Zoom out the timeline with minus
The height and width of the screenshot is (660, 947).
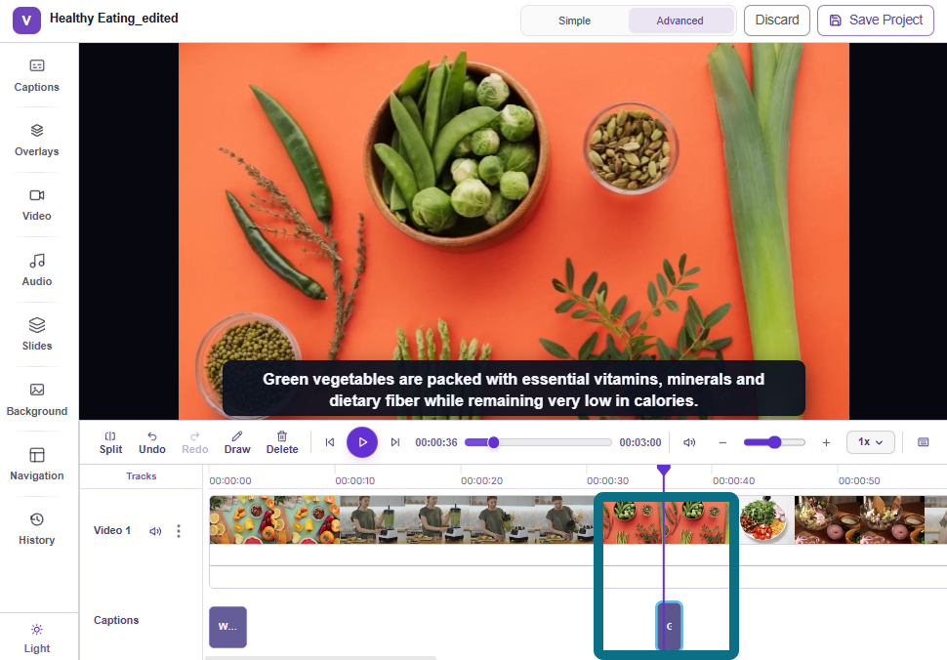722,442
